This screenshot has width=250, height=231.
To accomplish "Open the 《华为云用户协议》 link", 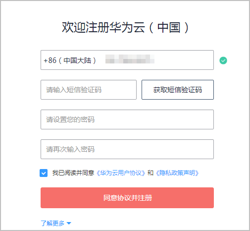I will click(121, 173).
